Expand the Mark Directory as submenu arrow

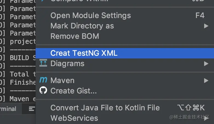tap(206, 26)
